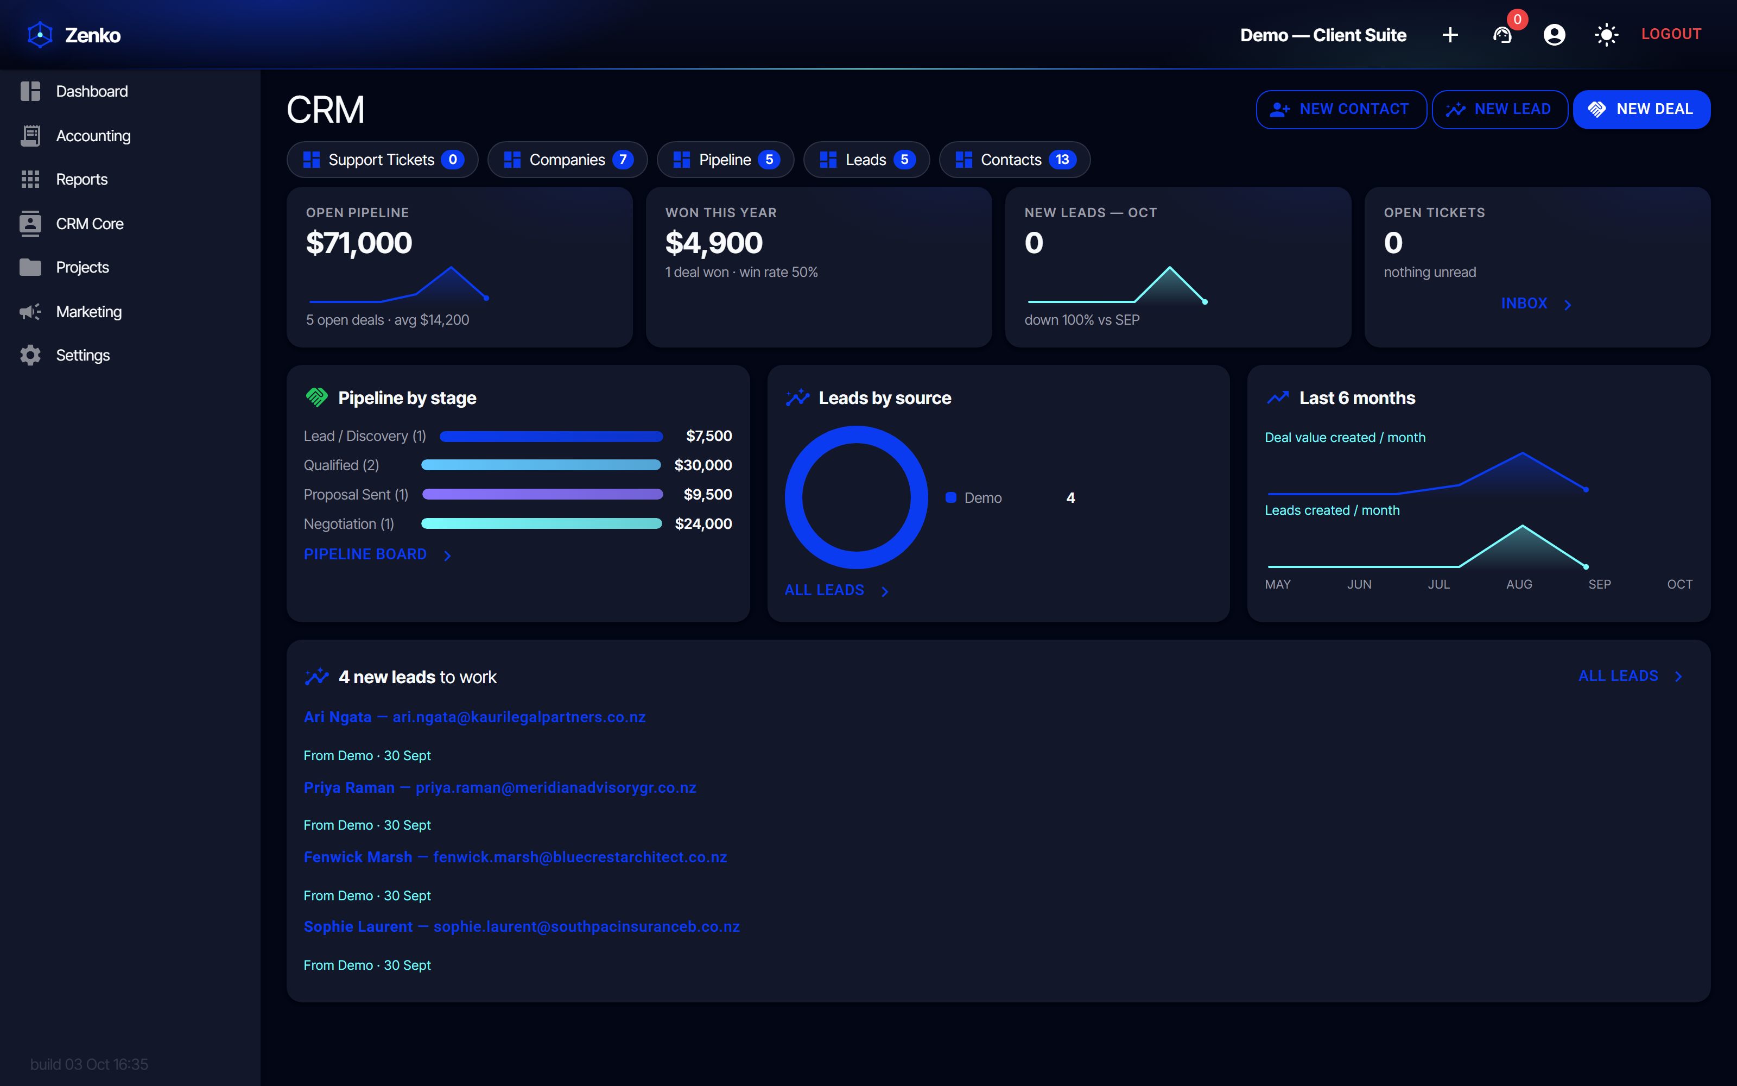Open the user account profile icon
This screenshot has width=1737, height=1086.
click(x=1554, y=34)
